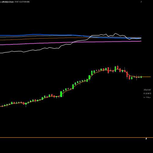Click the NSE GLENMARK chart title

22,2
